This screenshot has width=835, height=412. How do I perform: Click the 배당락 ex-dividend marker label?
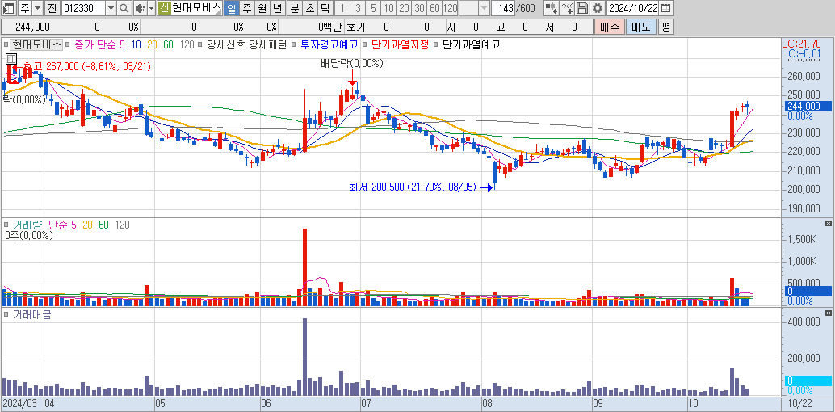tap(351, 64)
